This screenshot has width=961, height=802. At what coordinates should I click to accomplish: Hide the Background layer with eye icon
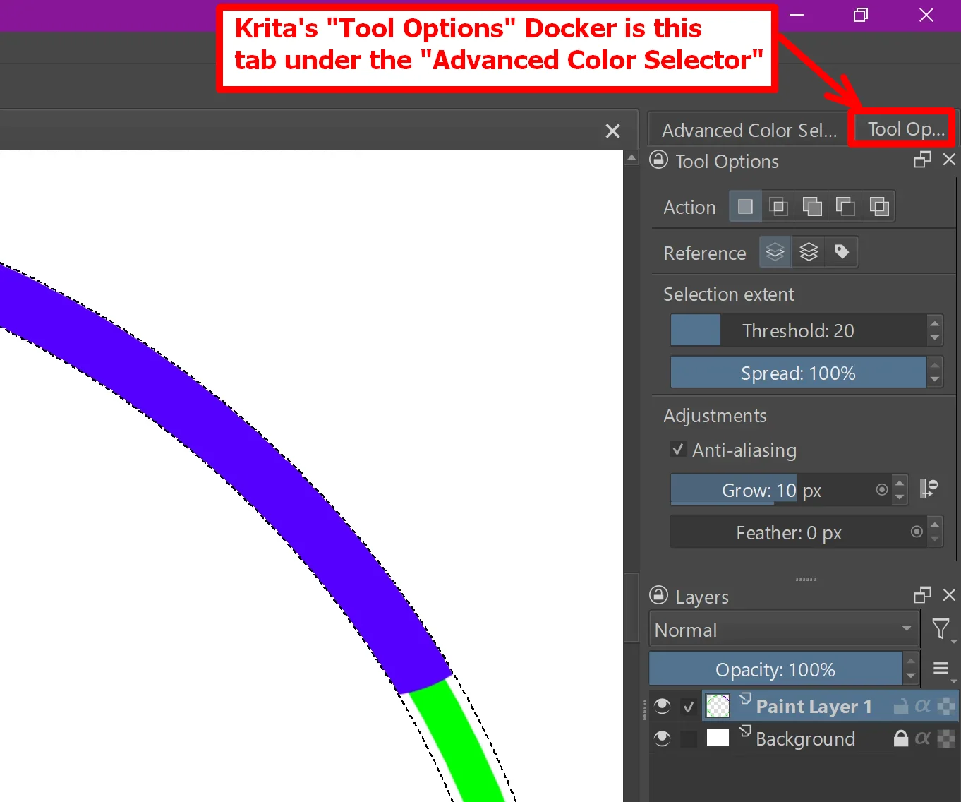click(662, 738)
